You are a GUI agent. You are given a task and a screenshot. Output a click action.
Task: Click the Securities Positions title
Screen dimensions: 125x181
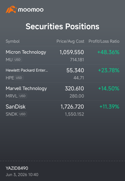[62, 26]
